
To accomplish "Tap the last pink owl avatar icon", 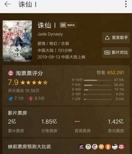I will pyautogui.click(x=121, y=146).
